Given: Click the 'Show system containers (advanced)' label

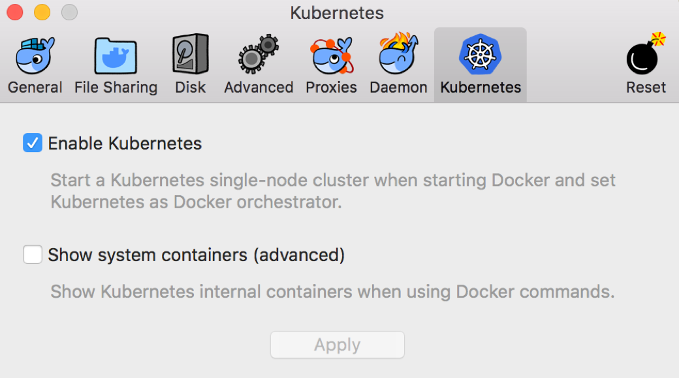Looking at the screenshot, I should (x=196, y=255).
